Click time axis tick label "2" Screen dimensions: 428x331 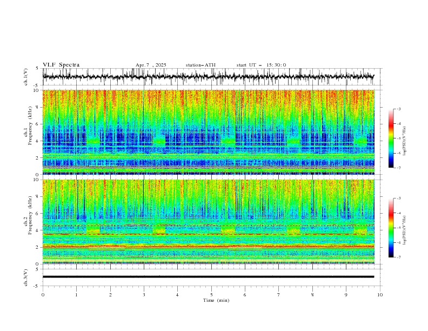[110, 295]
